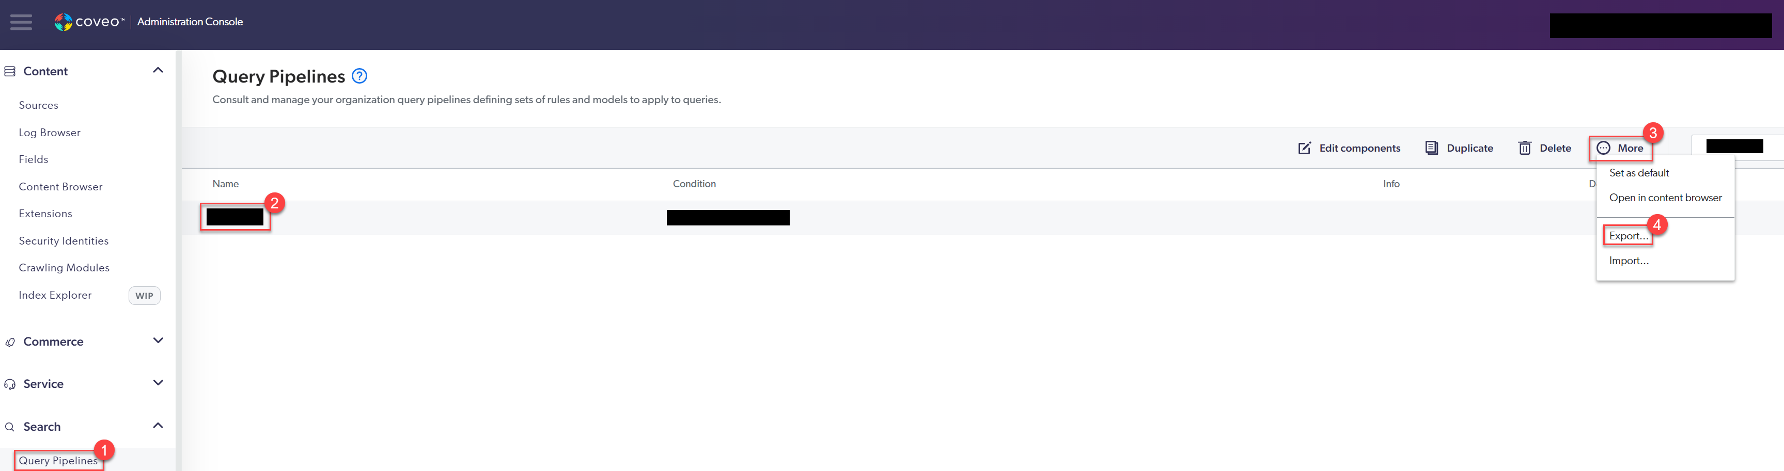Expand the Service section chevron
The image size is (1784, 471).
coord(158,383)
